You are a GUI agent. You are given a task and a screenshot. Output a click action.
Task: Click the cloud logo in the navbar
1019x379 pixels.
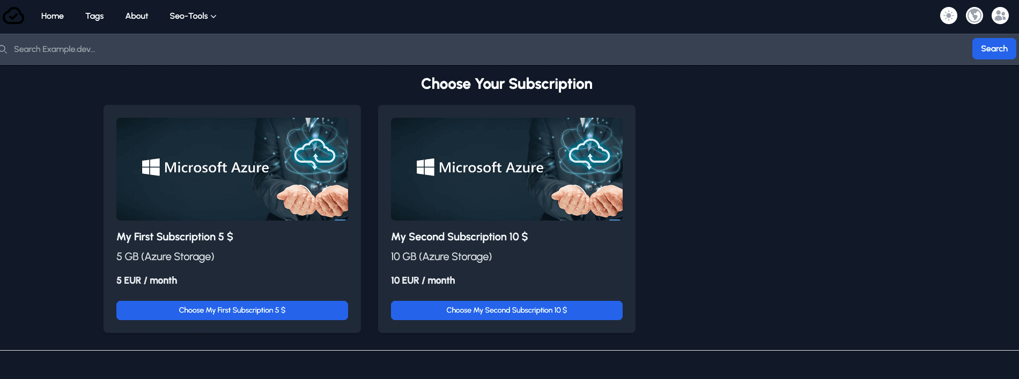click(13, 16)
